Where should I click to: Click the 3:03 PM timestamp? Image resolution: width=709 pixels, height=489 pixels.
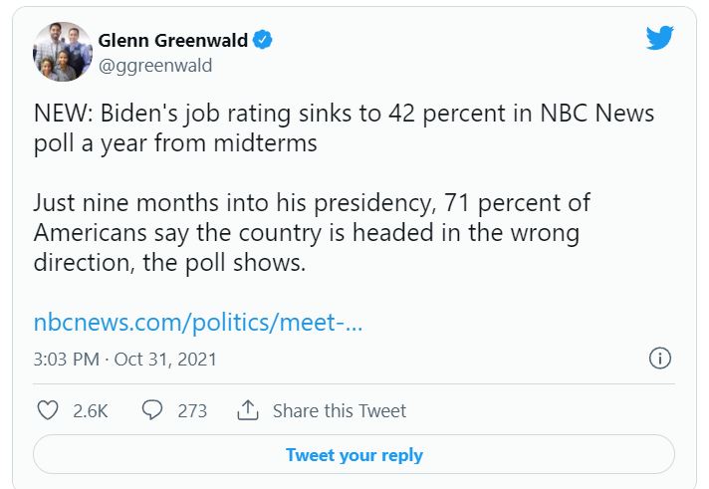pos(66,359)
